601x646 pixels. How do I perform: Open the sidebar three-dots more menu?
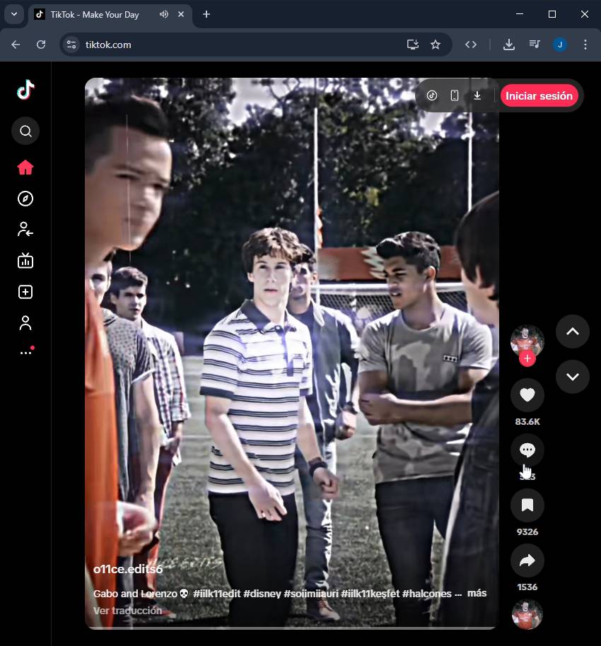[25, 352]
